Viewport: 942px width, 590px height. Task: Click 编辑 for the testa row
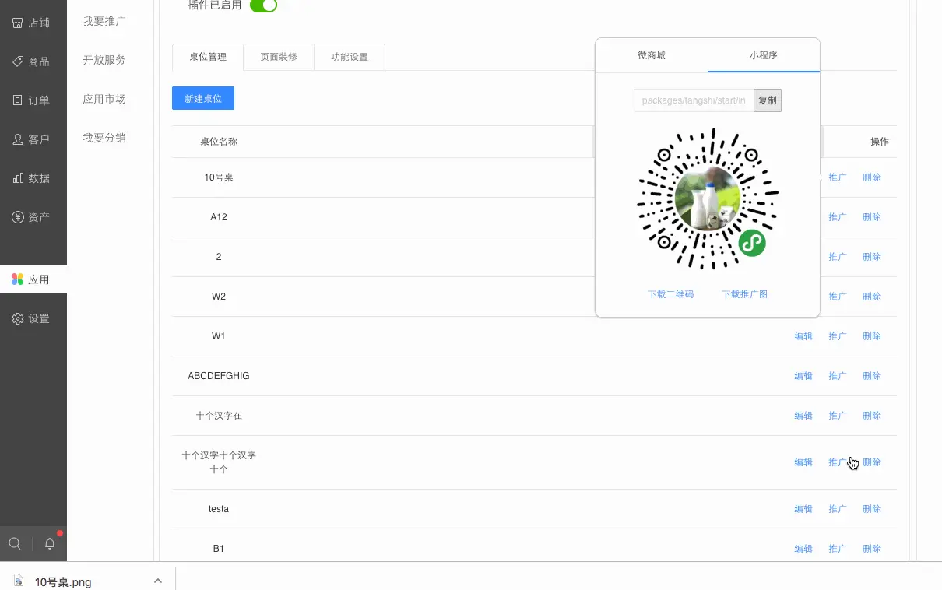(803, 509)
